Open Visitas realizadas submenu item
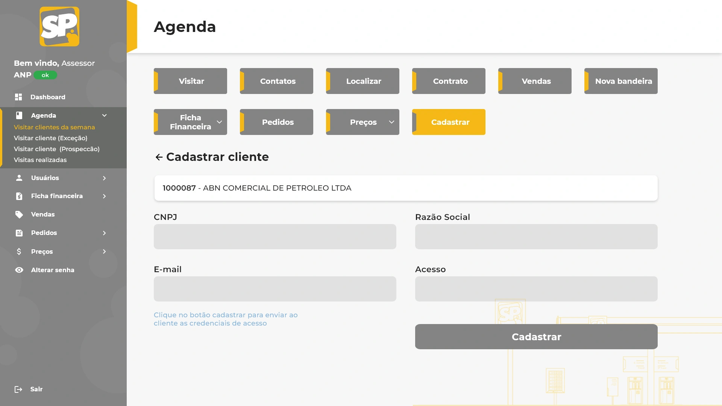Screen dimensions: 722x406 coord(40,160)
